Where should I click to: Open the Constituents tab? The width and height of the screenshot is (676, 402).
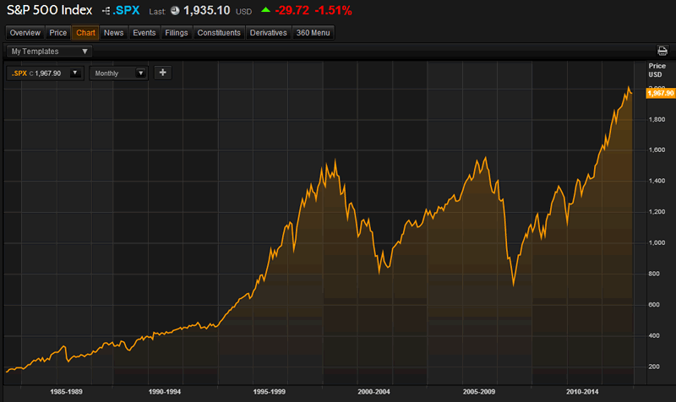click(219, 33)
